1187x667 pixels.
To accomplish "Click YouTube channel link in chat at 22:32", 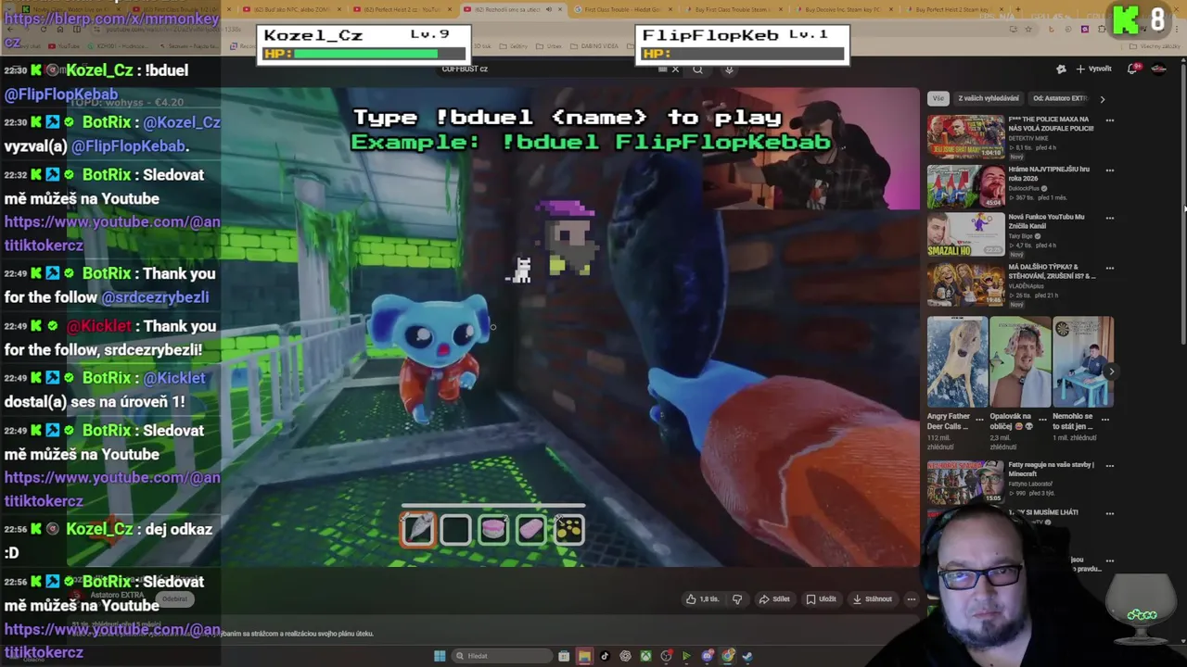I will point(112,233).
